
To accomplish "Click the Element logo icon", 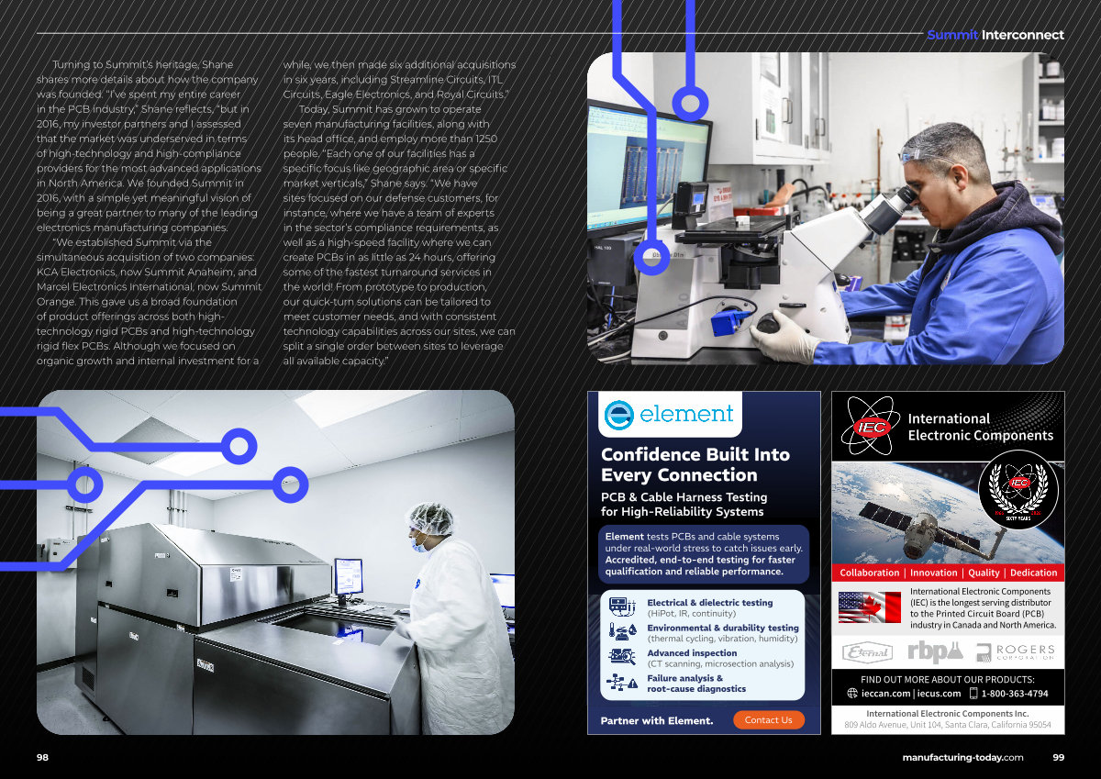I will click(621, 414).
